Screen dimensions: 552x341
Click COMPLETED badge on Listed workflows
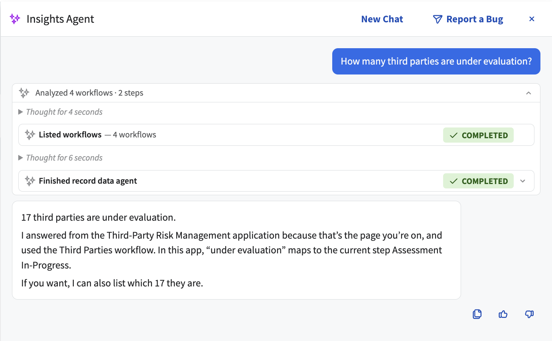(478, 135)
